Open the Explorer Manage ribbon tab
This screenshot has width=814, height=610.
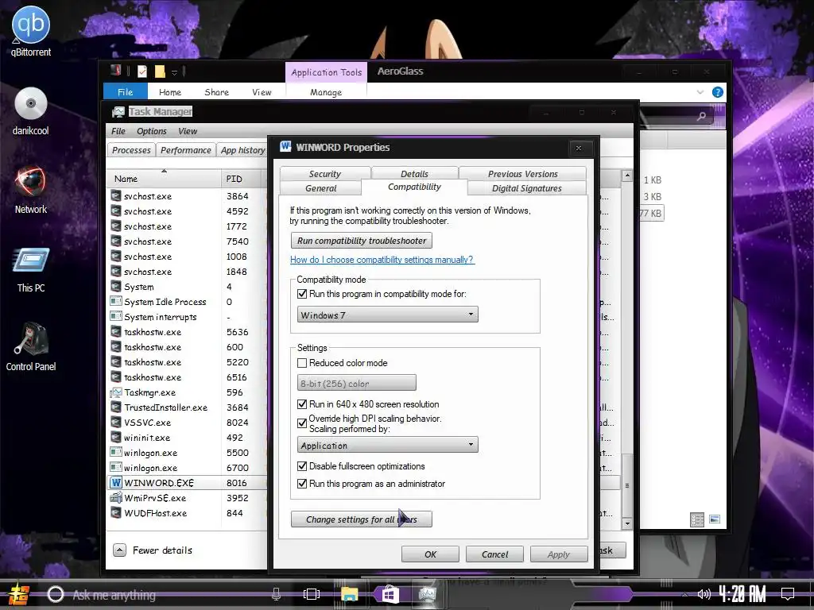[326, 92]
